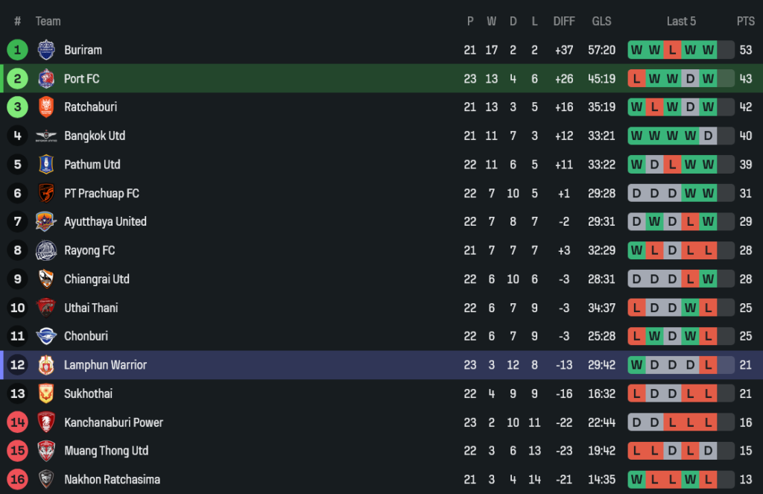This screenshot has height=494, width=763.
Task: Sort table by PTS column header
Action: (x=745, y=22)
